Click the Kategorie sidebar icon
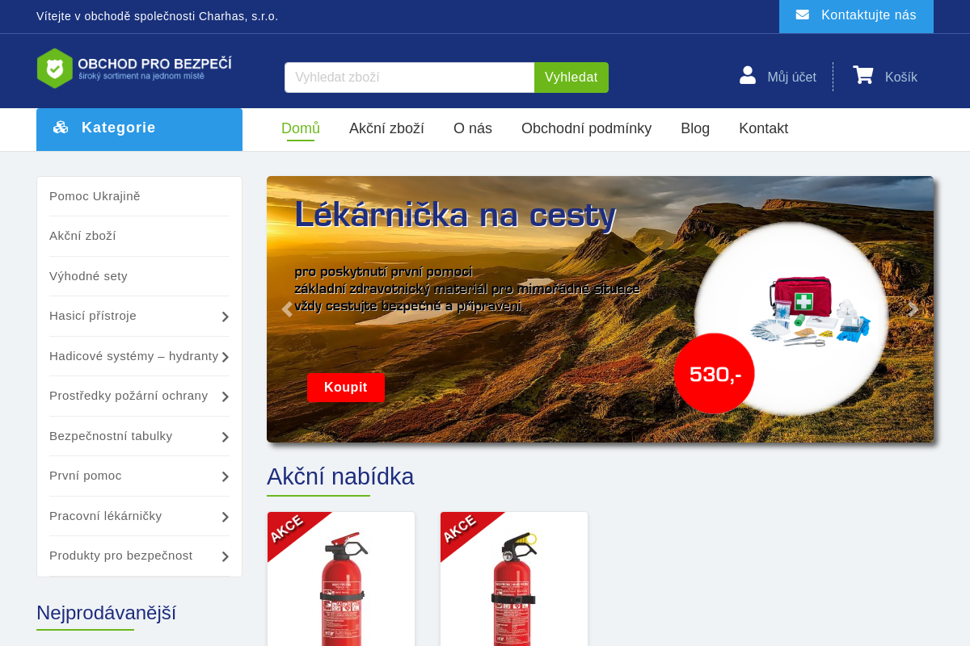This screenshot has width=970, height=646. (61, 127)
